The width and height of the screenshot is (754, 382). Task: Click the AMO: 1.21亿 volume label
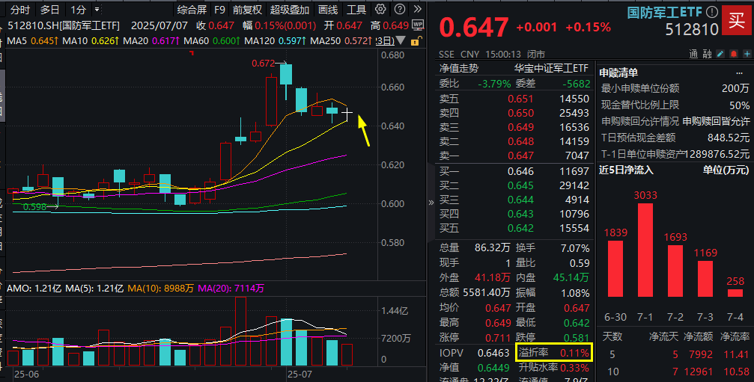[x=34, y=289]
